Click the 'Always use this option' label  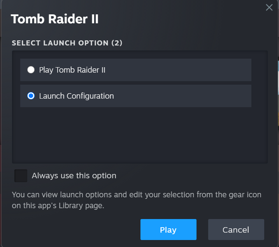[x=74, y=176]
